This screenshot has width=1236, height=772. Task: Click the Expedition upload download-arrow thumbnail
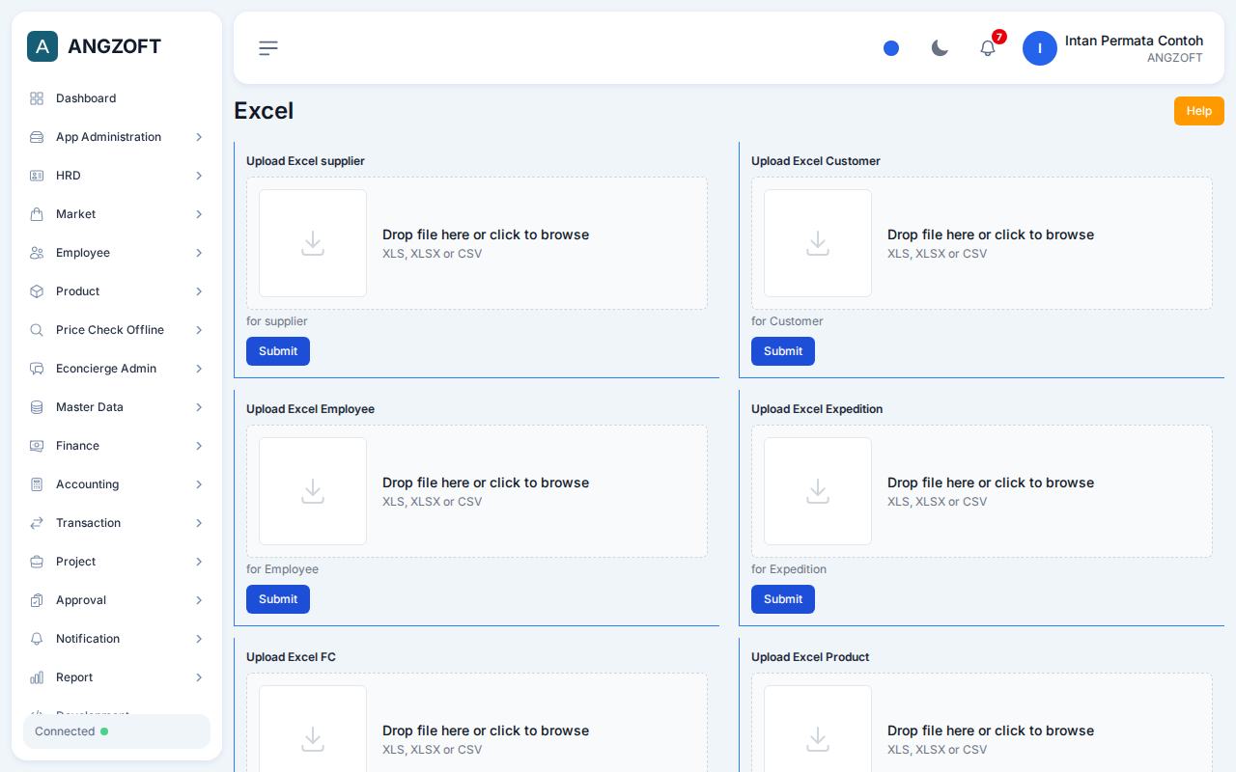[818, 491]
